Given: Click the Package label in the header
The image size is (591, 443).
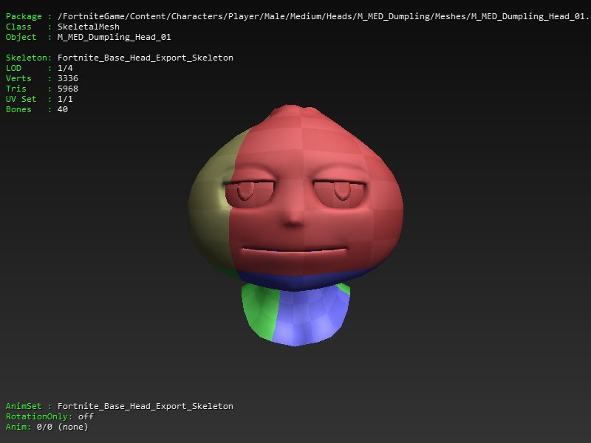Looking at the screenshot, I should click(x=24, y=16).
